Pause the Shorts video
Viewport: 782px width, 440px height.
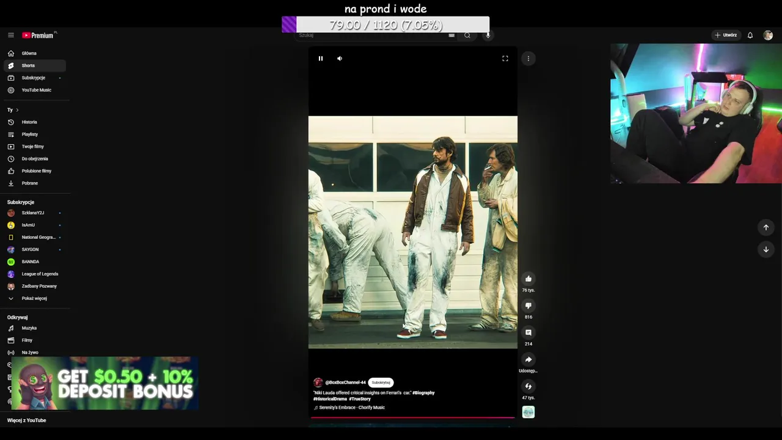(321, 59)
